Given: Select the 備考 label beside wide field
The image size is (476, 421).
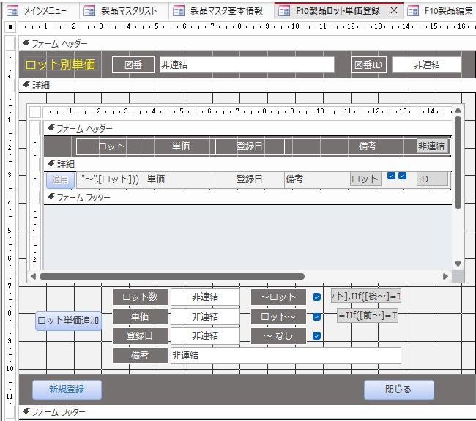Looking at the screenshot, I should click(140, 355).
